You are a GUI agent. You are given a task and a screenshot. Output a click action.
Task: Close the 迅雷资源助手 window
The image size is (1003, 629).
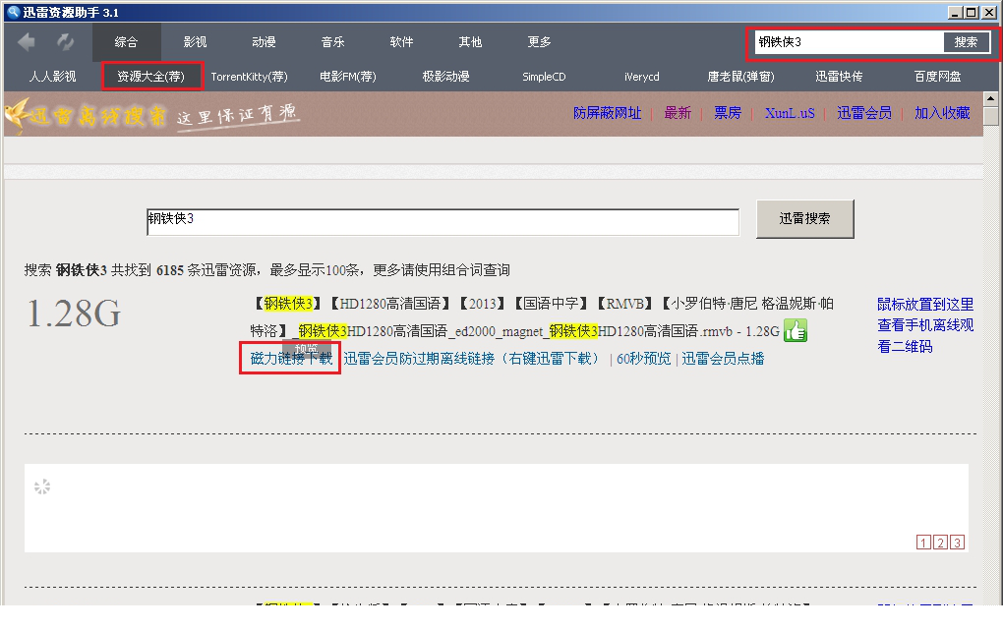click(x=987, y=12)
